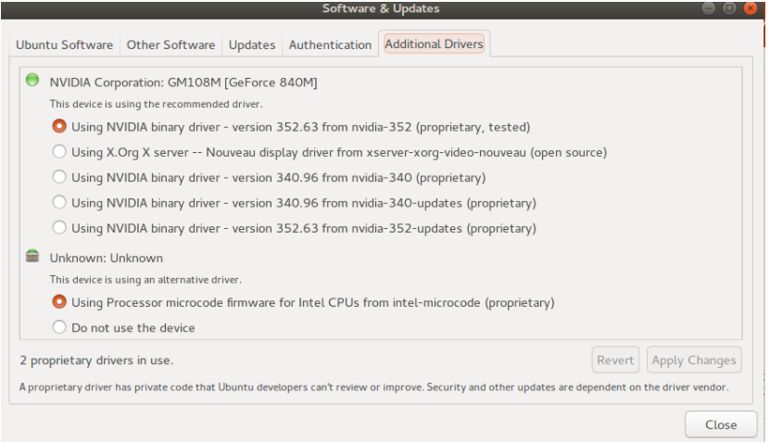
Task: Close the Software & Updates dialog
Action: [721, 425]
